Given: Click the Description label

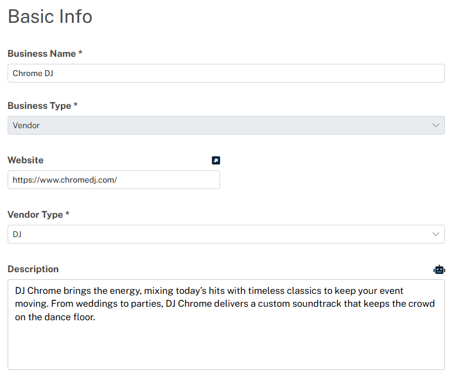Looking at the screenshot, I should pyautogui.click(x=33, y=269).
